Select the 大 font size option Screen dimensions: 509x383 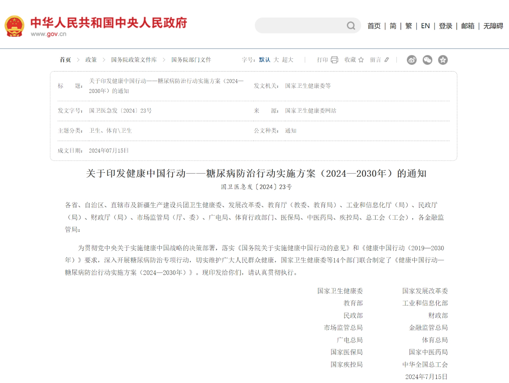coord(276,60)
